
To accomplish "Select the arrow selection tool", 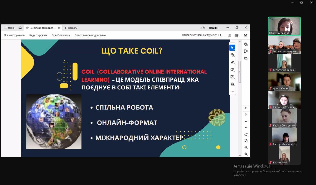I will 232,48.
